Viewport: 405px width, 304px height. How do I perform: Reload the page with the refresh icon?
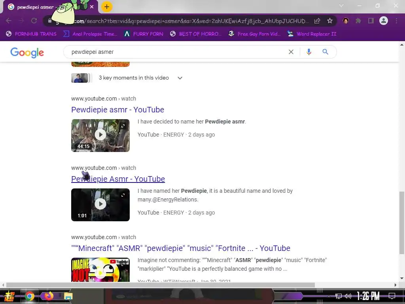34,21
